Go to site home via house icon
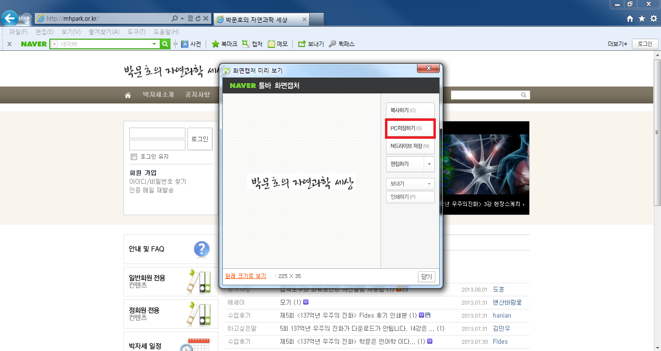 pyautogui.click(x=128, y=95)
